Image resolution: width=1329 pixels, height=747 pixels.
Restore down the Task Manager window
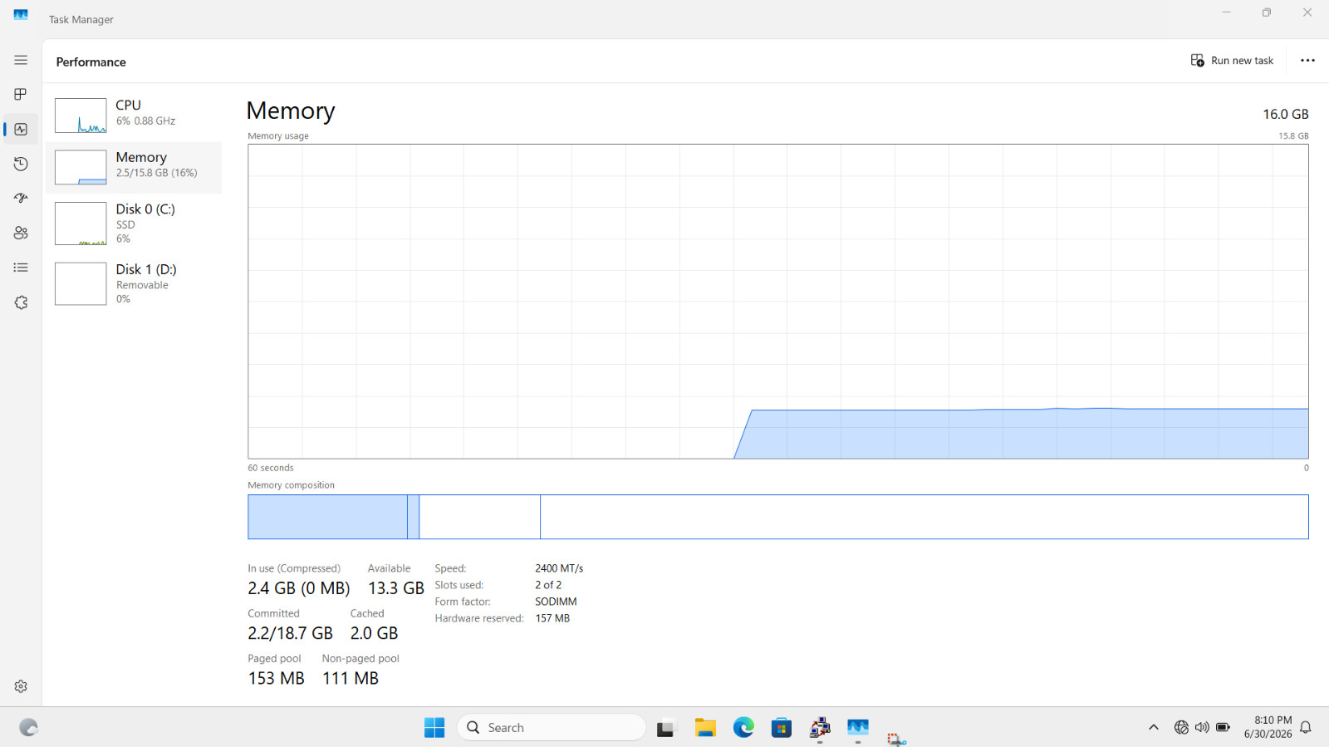(x=1267, y=12)
